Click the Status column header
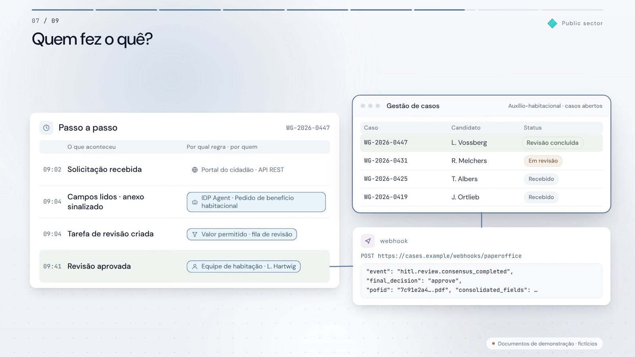 coord(533,128)
